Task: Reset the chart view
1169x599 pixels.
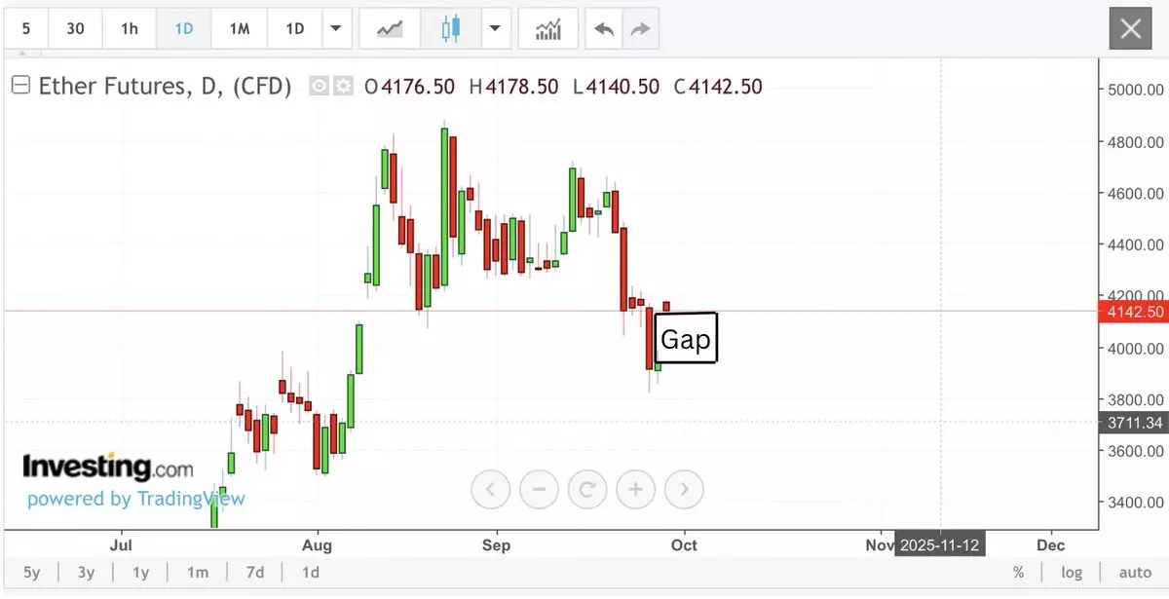Action: (x=586, y=489)
